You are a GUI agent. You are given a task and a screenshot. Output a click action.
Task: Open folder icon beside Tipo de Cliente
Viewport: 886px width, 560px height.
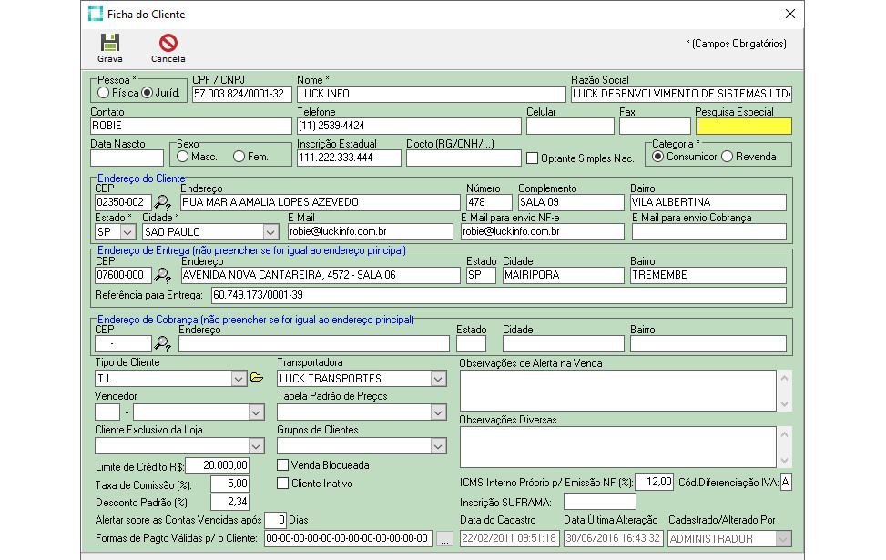[x=257, y=378]
